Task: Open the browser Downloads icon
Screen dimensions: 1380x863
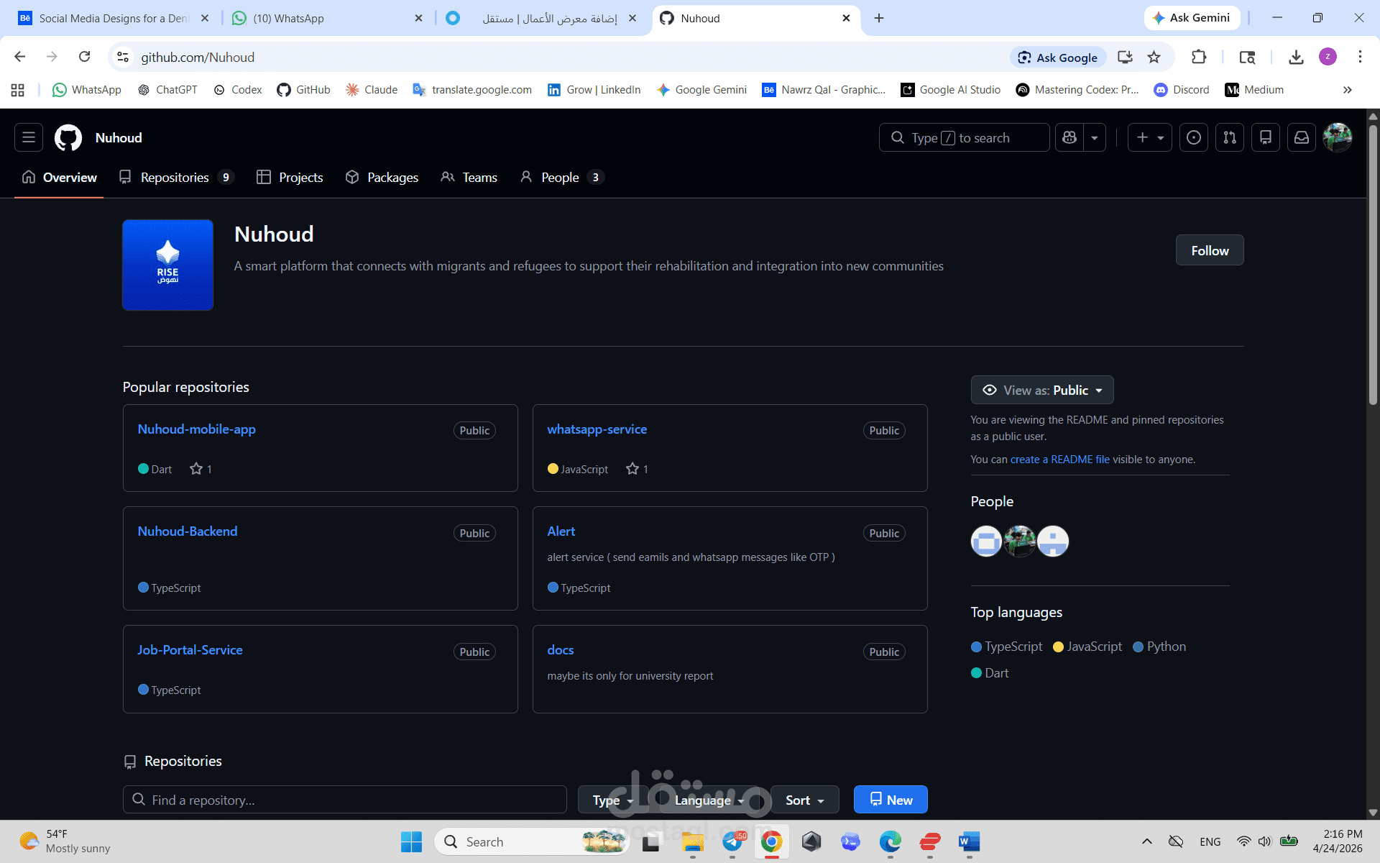Action: click(x=1296, y=57)
